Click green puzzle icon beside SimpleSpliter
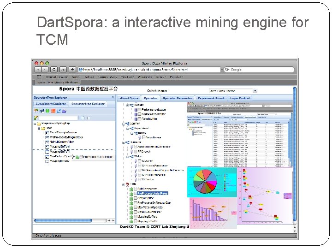This screenshot has width=332, height=249. 131,198
